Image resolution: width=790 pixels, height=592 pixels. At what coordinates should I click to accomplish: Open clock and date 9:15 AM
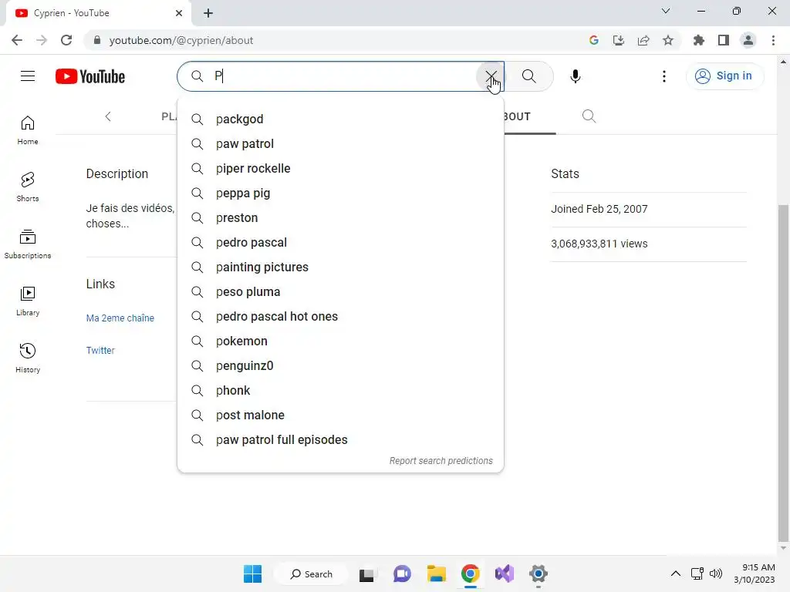click(x=755, y=573)
